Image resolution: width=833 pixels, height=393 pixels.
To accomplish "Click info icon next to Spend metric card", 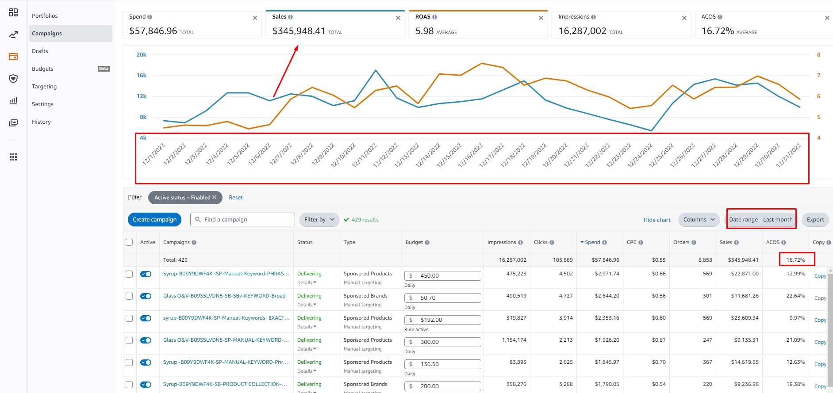I will [150, 17].
